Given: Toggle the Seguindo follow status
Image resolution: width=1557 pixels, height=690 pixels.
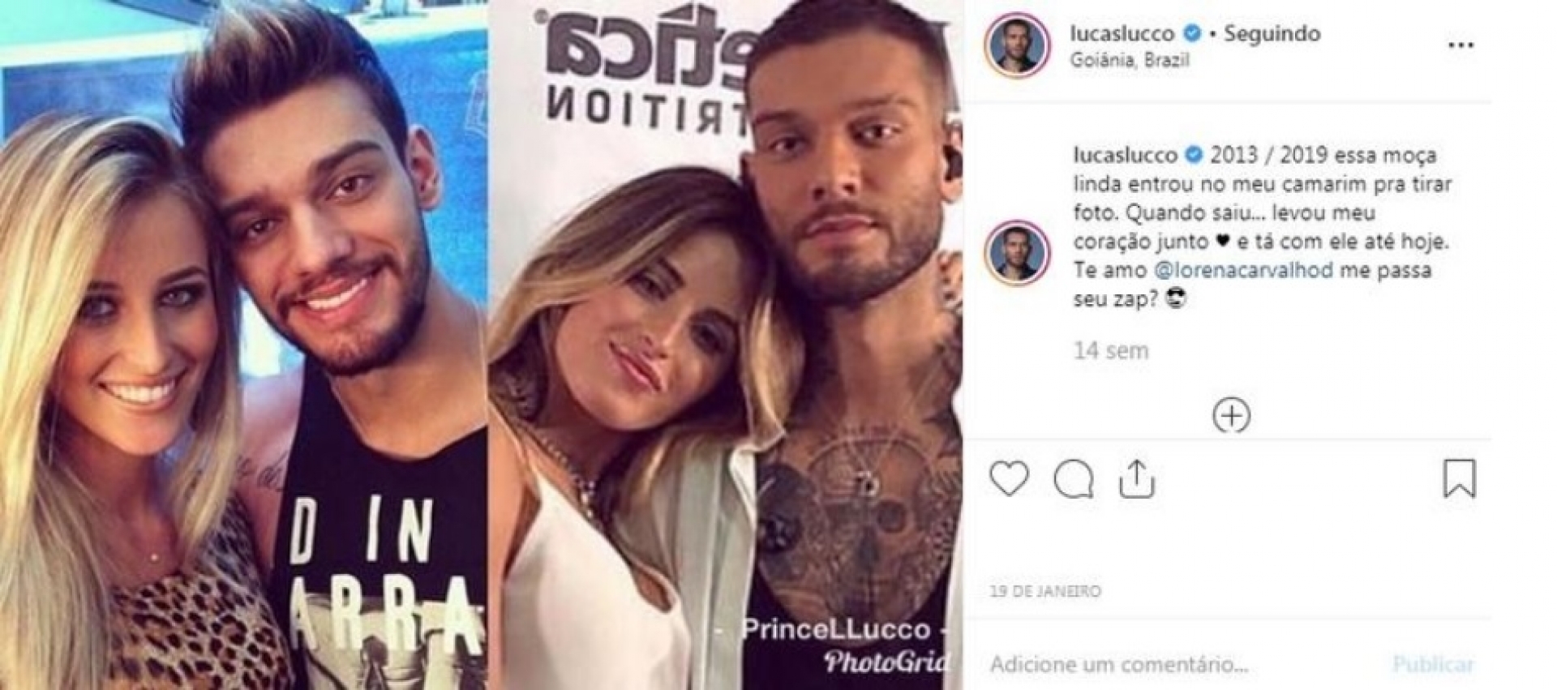Looking at the screenshot, I should 1272,33.
